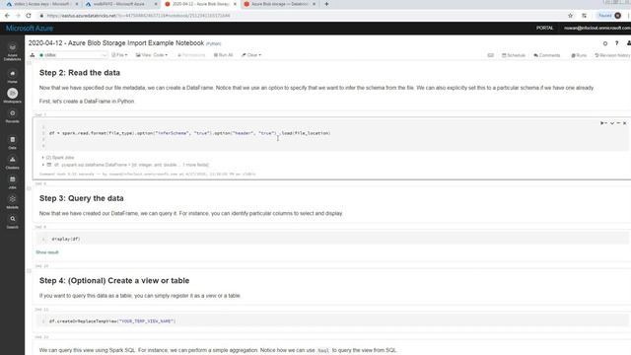This screenshot has height=355, width=631.
Task: Open Recents in the sidebar
Action: pos(12,116)
